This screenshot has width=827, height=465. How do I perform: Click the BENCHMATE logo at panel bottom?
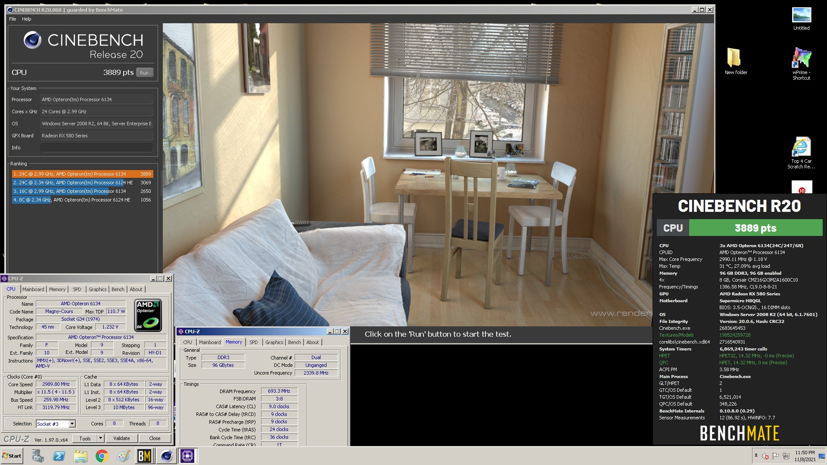click(x=740, y=433)
